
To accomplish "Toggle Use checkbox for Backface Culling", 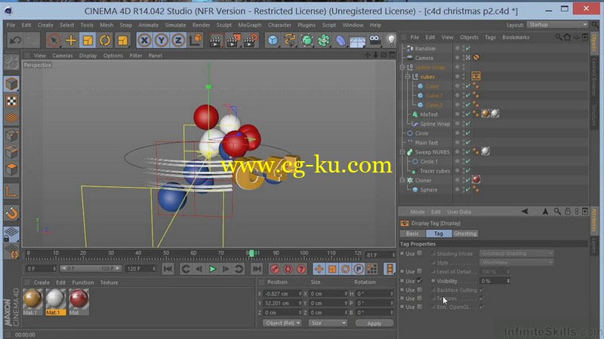I will pos(420,290).
